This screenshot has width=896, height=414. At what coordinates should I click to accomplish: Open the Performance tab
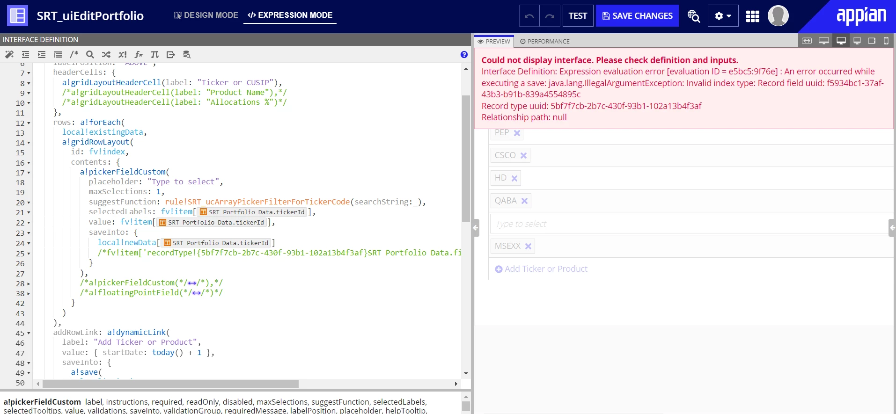tap(545, 41)
